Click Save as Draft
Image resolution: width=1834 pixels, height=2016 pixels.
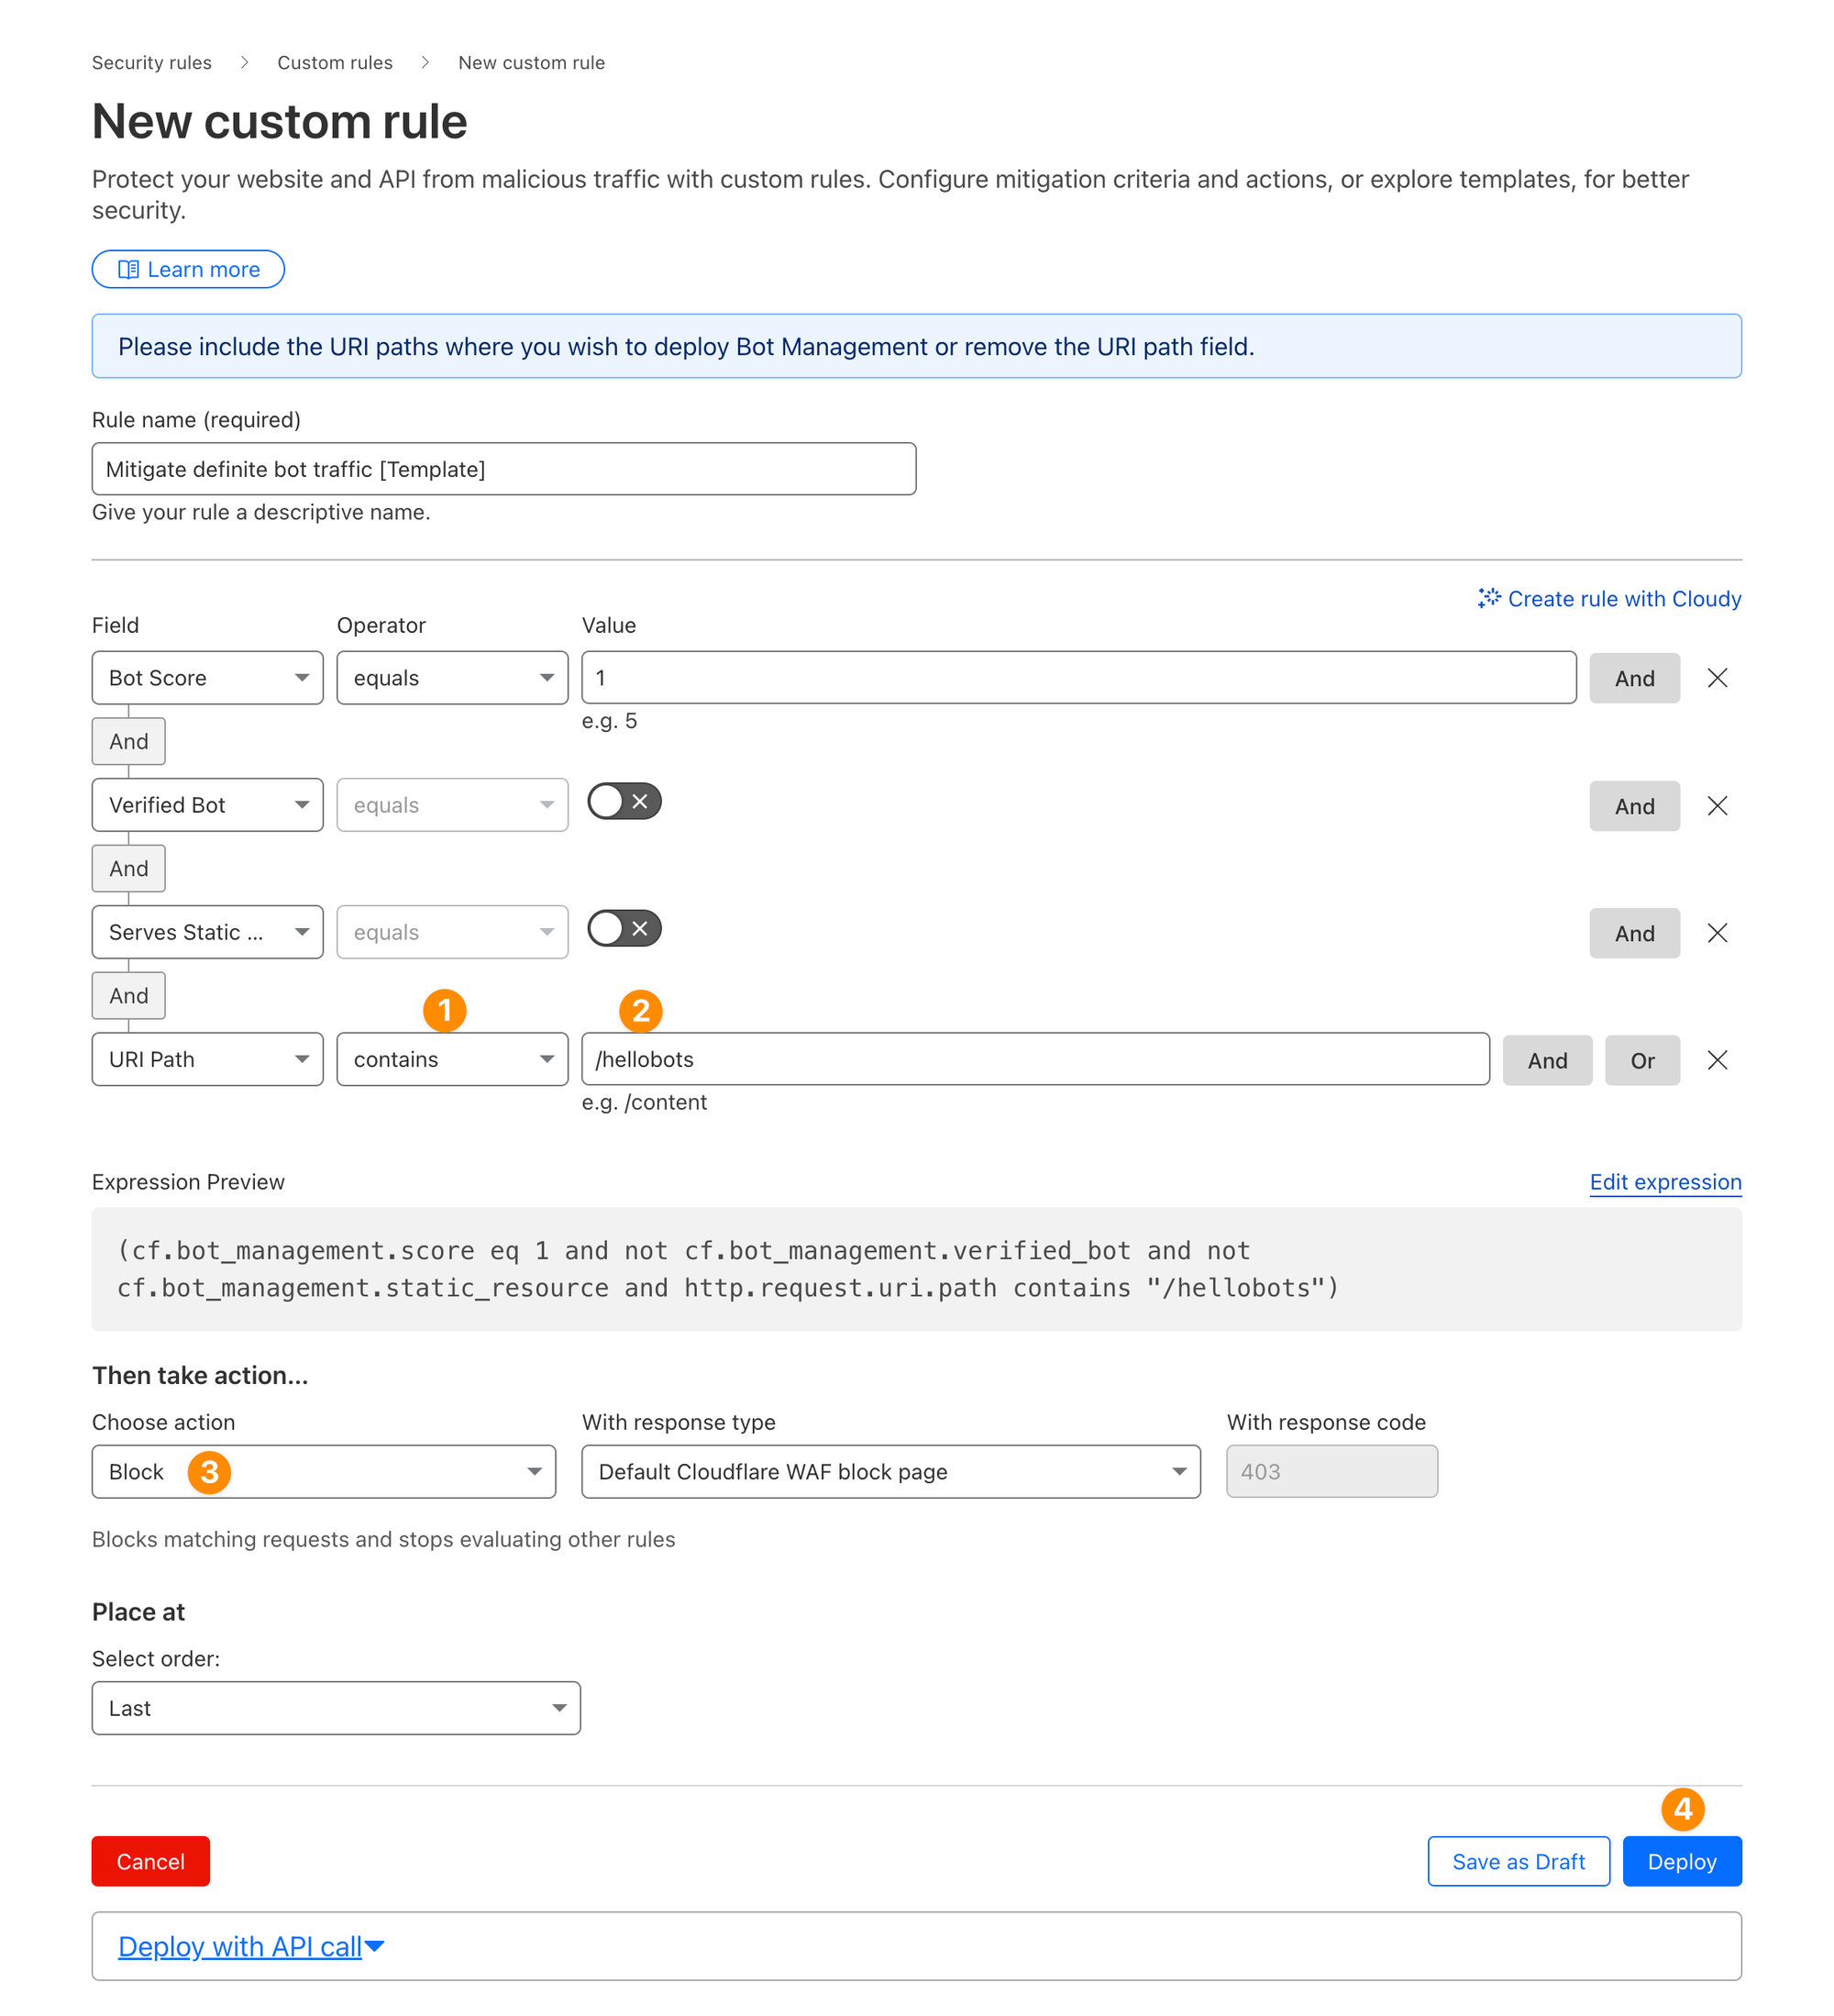[x=1518, y=1862]
